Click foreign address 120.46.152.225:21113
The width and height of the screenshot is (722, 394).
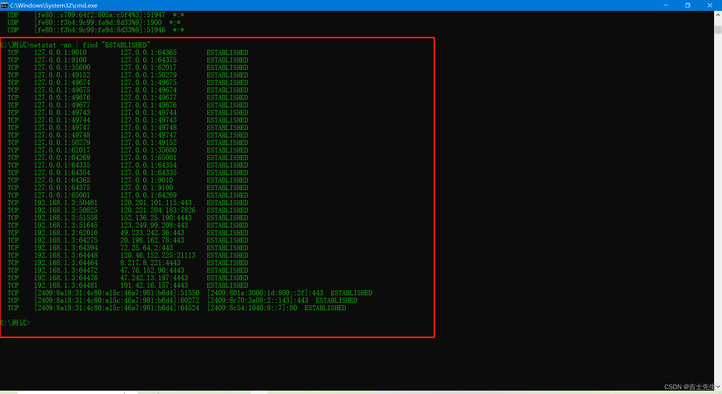click(158, 255)
